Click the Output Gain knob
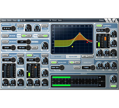The height and width of the screenshot is (108, 119). (113, 79)
